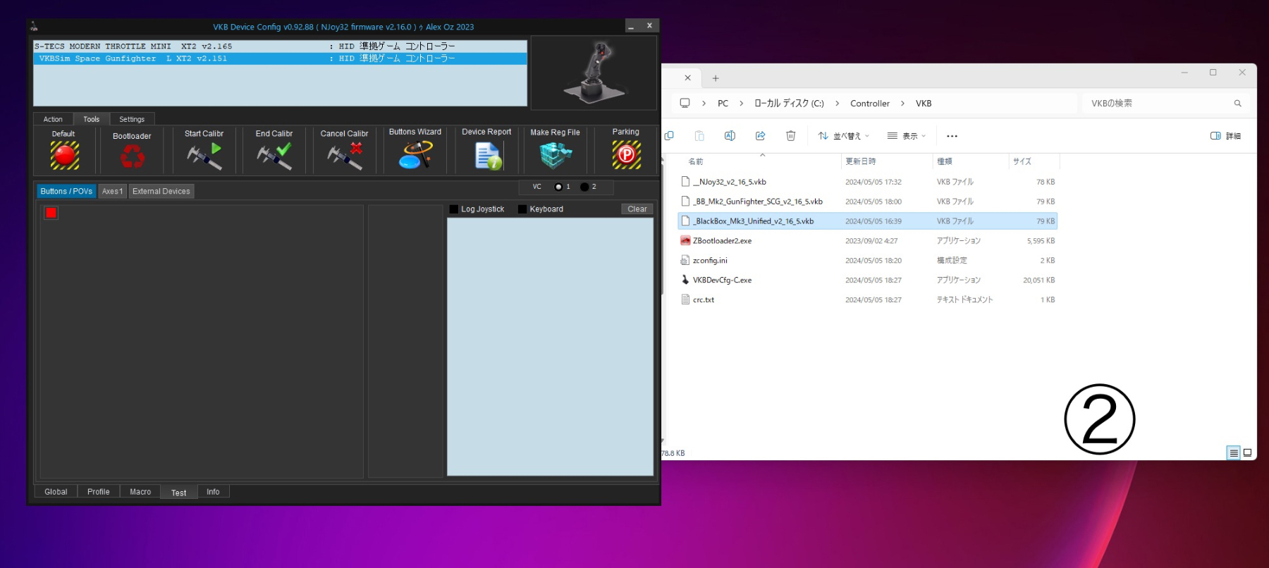Click the share icon in Explorer toolbar

[760, 136]
